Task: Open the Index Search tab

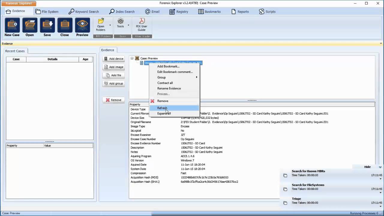Action: (121, 12)
